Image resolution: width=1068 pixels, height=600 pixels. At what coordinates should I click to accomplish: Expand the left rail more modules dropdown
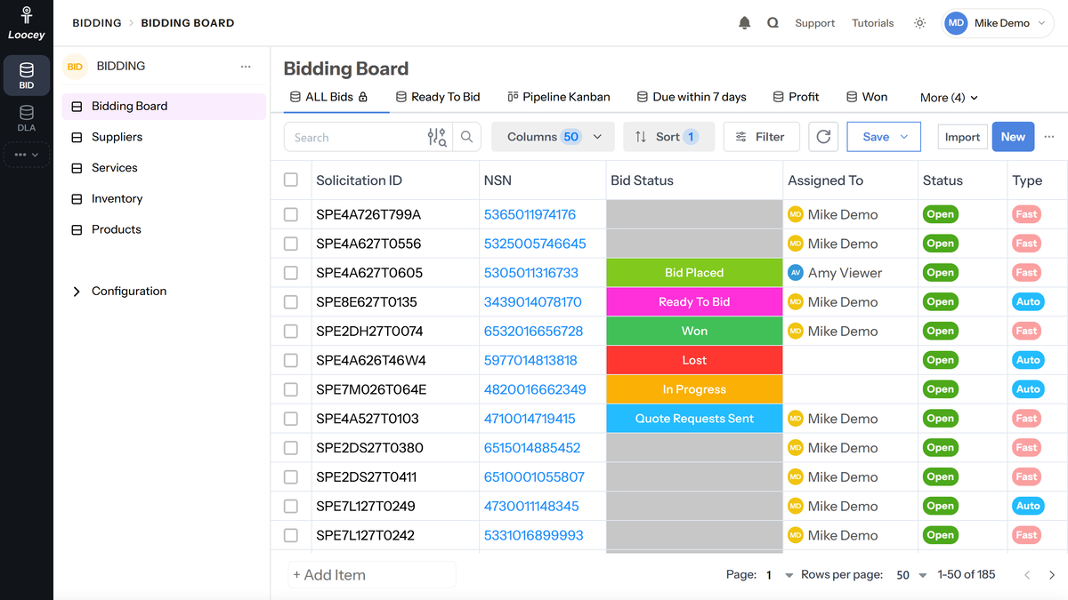27,155
